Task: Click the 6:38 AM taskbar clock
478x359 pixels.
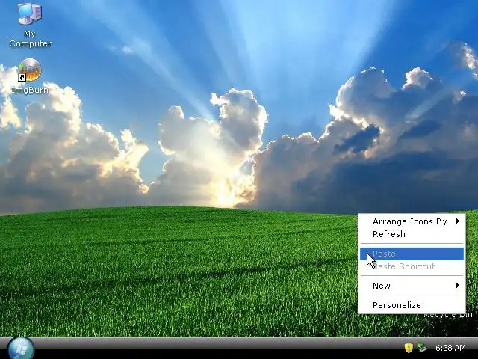Action: (x=450, y=348)
